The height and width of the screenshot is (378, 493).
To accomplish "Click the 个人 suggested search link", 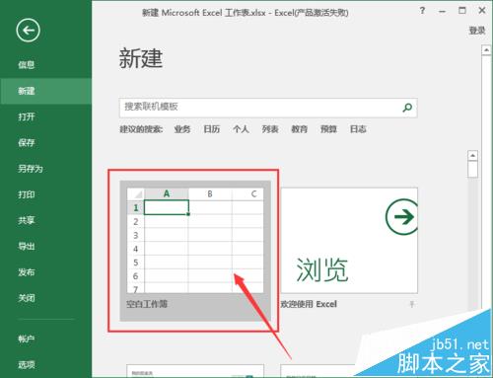I will tap(241, 129).
